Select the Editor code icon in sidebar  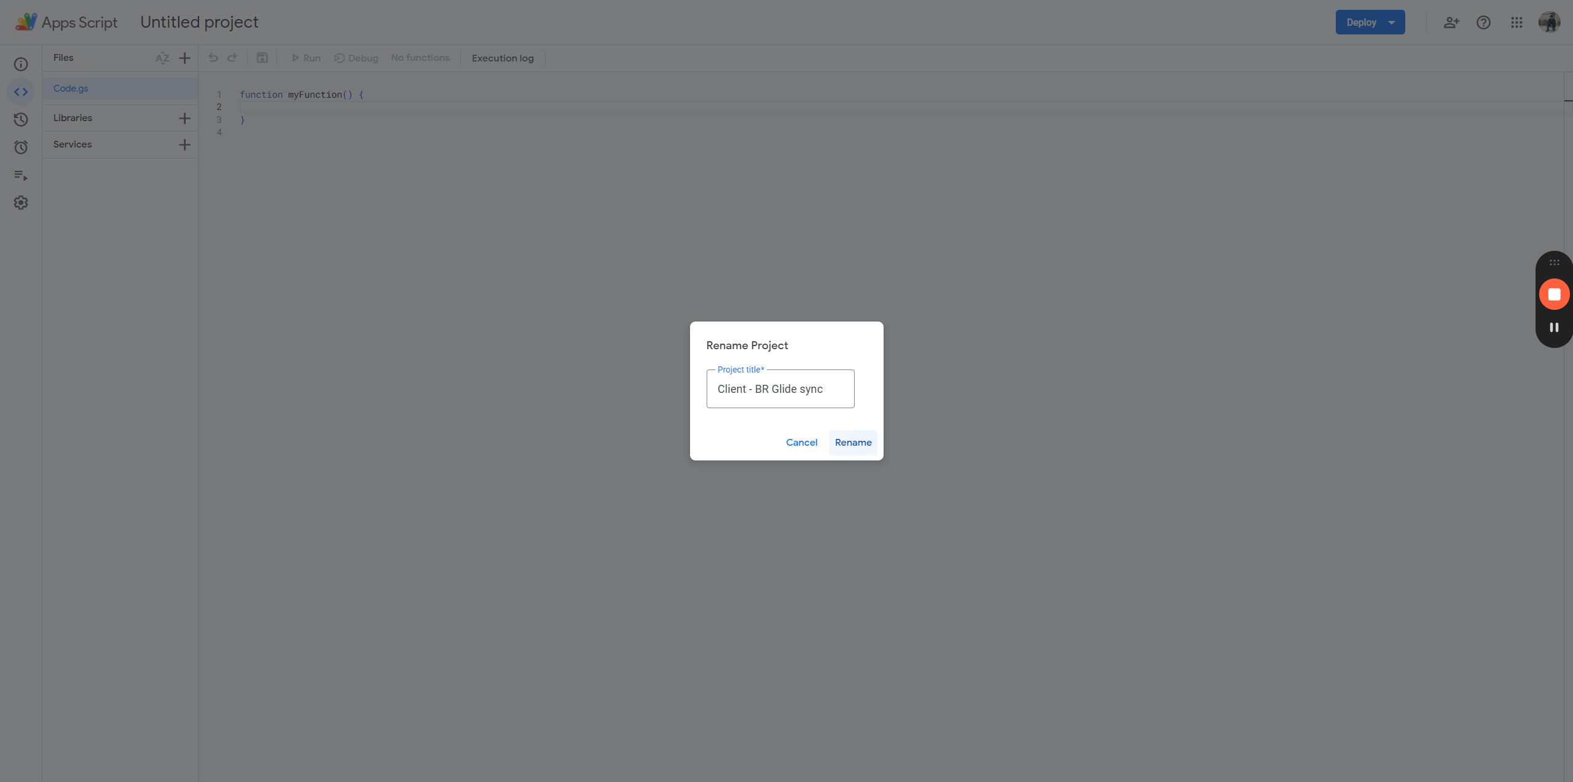pyautogui.click(x=21, y=92)
